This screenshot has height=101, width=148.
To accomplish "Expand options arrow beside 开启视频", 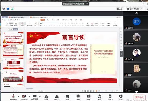I will [x=29, y=96].
